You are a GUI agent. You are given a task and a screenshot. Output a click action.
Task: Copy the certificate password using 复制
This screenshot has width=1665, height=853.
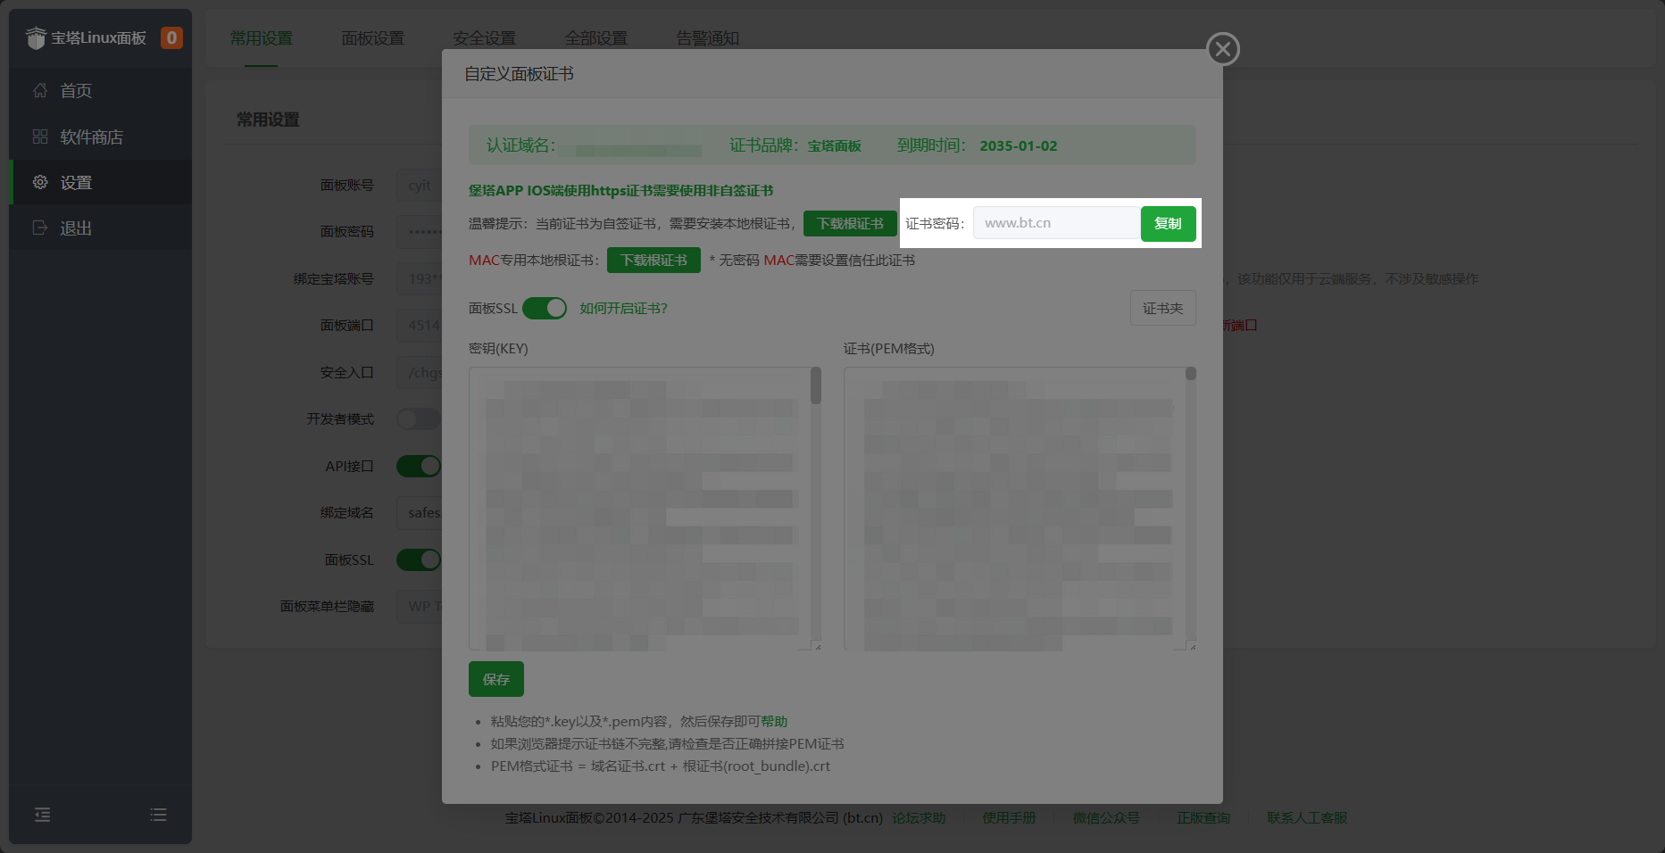1168,224
